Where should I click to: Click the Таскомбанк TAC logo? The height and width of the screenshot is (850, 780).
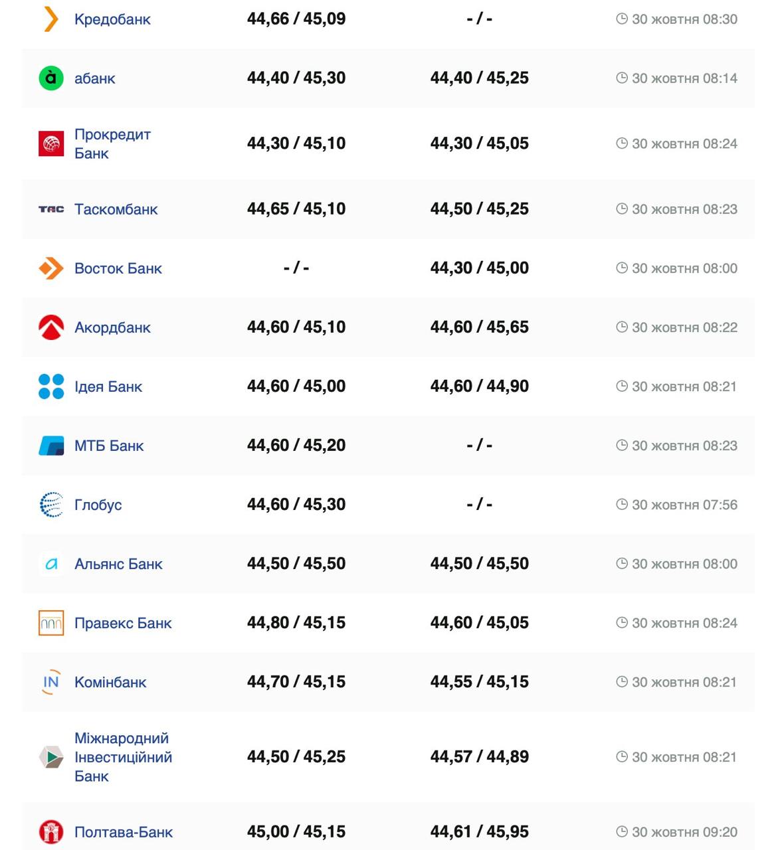pyautogui.click(x=51, y=209)
